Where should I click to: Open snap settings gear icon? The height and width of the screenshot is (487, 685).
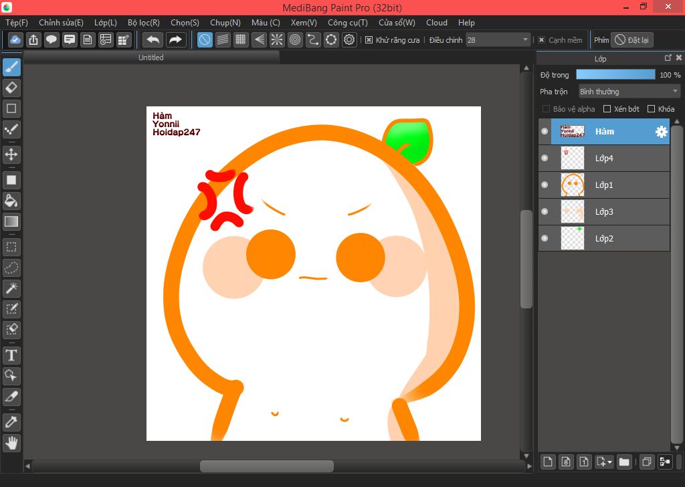349,39
